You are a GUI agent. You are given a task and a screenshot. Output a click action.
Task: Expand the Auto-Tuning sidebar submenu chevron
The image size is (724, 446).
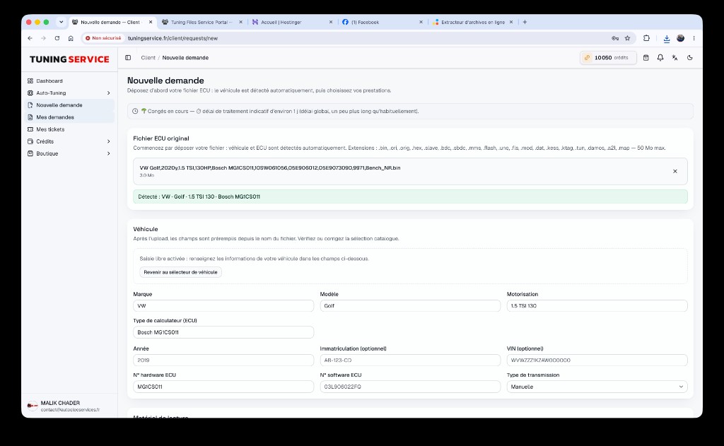coord(108,93)
